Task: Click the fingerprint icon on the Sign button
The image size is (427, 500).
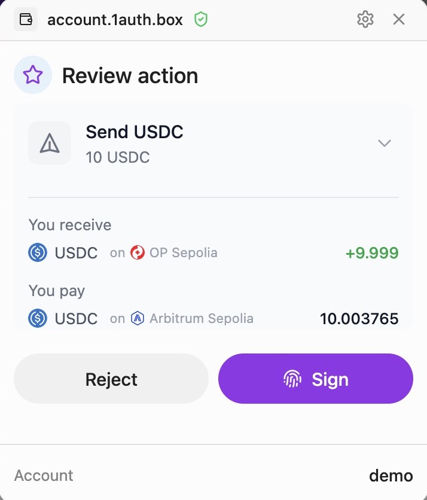Action: click(293, 379)
